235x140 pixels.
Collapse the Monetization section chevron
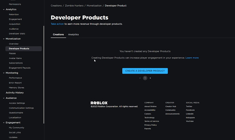click(x=4, y=39)
